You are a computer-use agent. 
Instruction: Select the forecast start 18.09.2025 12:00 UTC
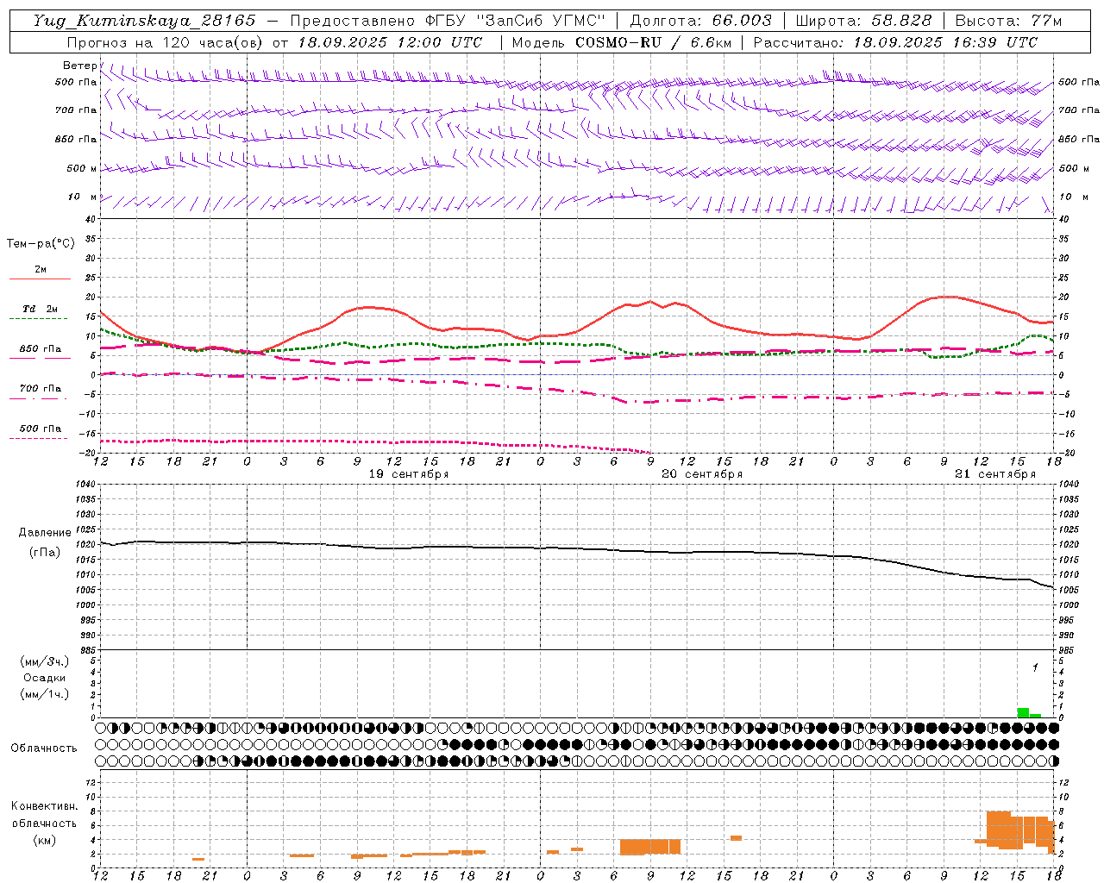pyautogui.click(x=390, y=42)
